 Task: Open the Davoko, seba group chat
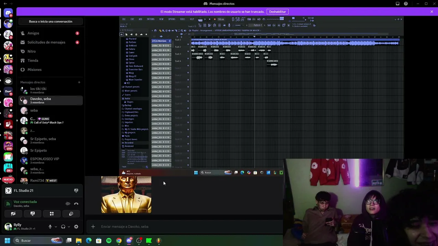click(x=50, y=100)
